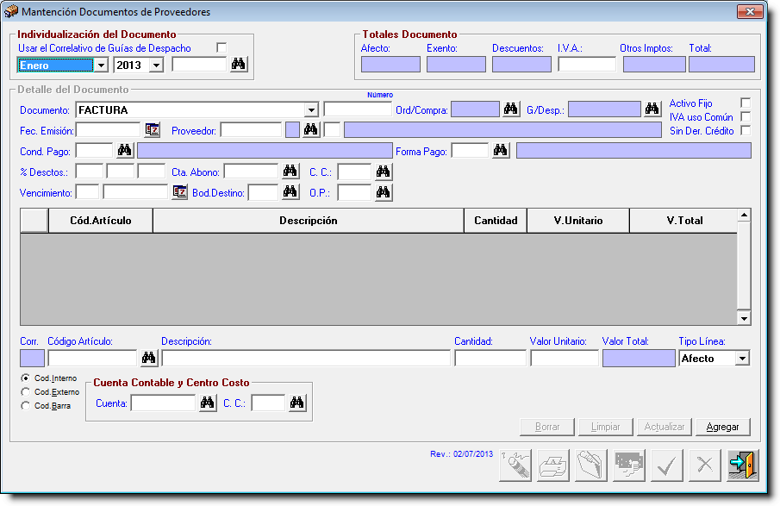Click the Cód.Artículo column header
This screenshot has height=506, width=780.
tap(101, 221)
